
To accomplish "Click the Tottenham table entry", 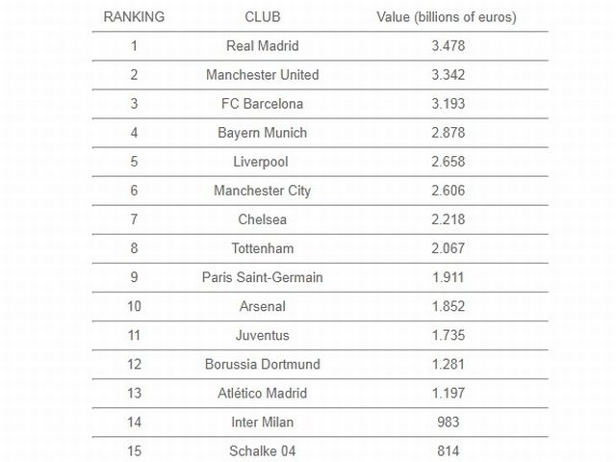I will pyautogui.click(x=263, y=248).
